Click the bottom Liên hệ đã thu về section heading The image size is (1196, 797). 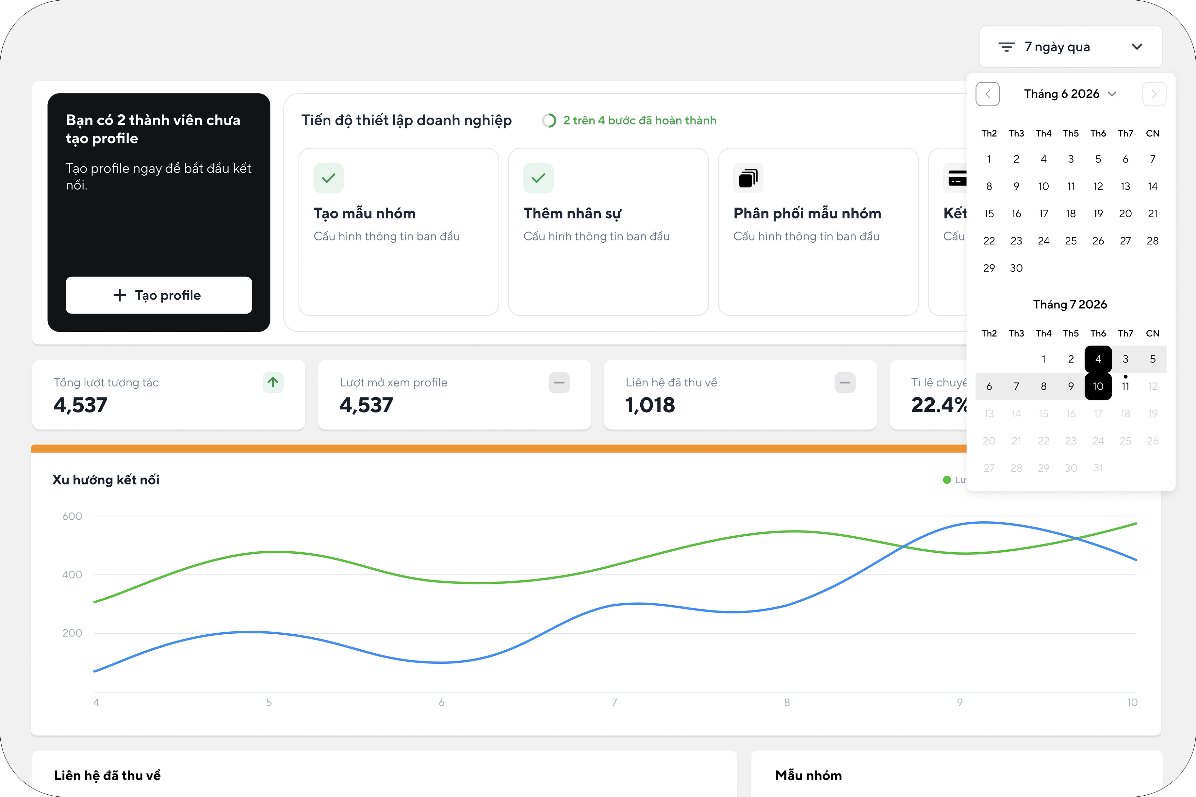click(107, 775)
